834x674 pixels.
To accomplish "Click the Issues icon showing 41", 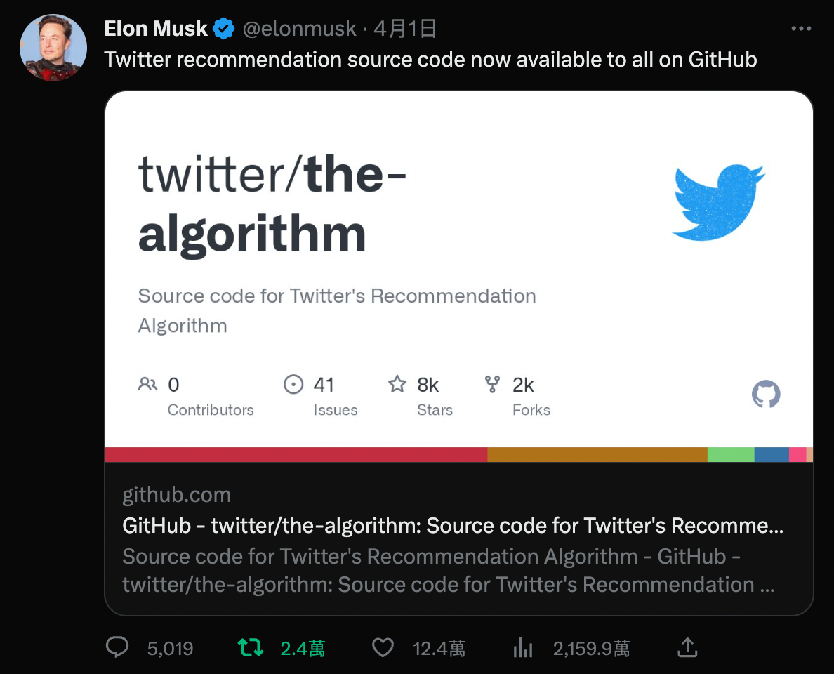I will pos(294,384).
